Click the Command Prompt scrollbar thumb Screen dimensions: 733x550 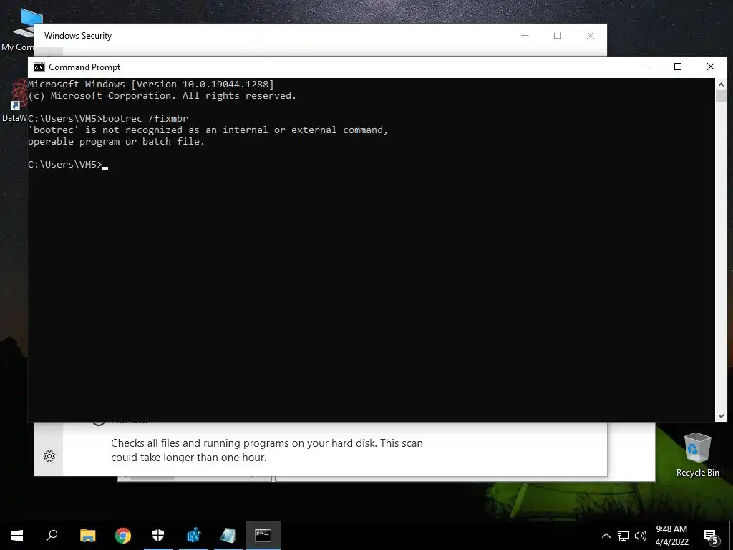pos(721,97)
